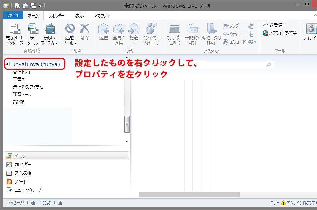Toggle オフラインで作業 work offline
Image resolution: width=317 pixels, height=210 pixels.
pos(280,33)
